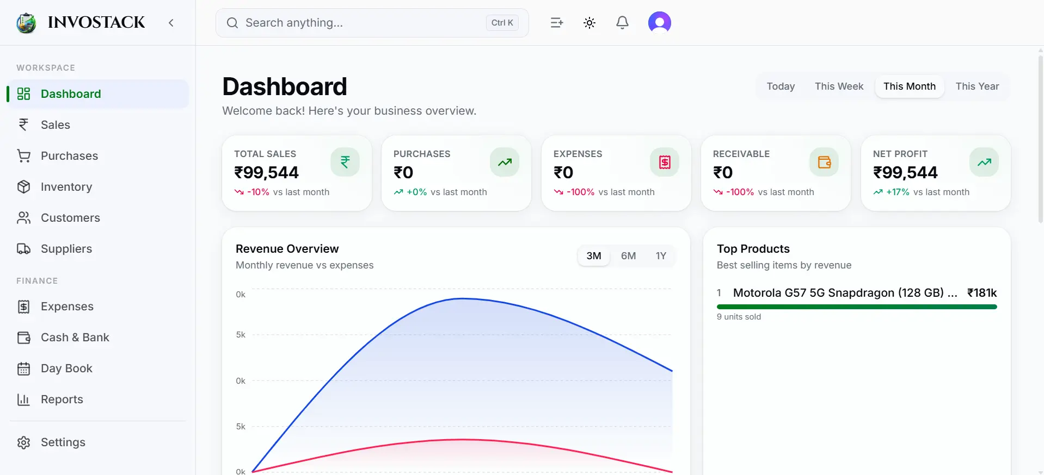Click the Search anything input field
Image resolution: width=1044 pixels, height=475 pixels.
click(372, 23)
